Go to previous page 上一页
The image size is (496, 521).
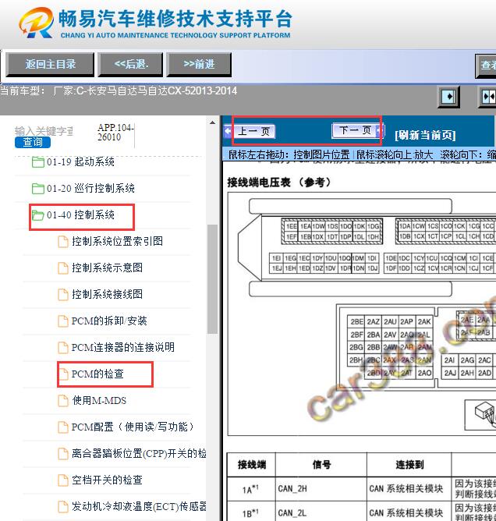[x=254, y=131]
